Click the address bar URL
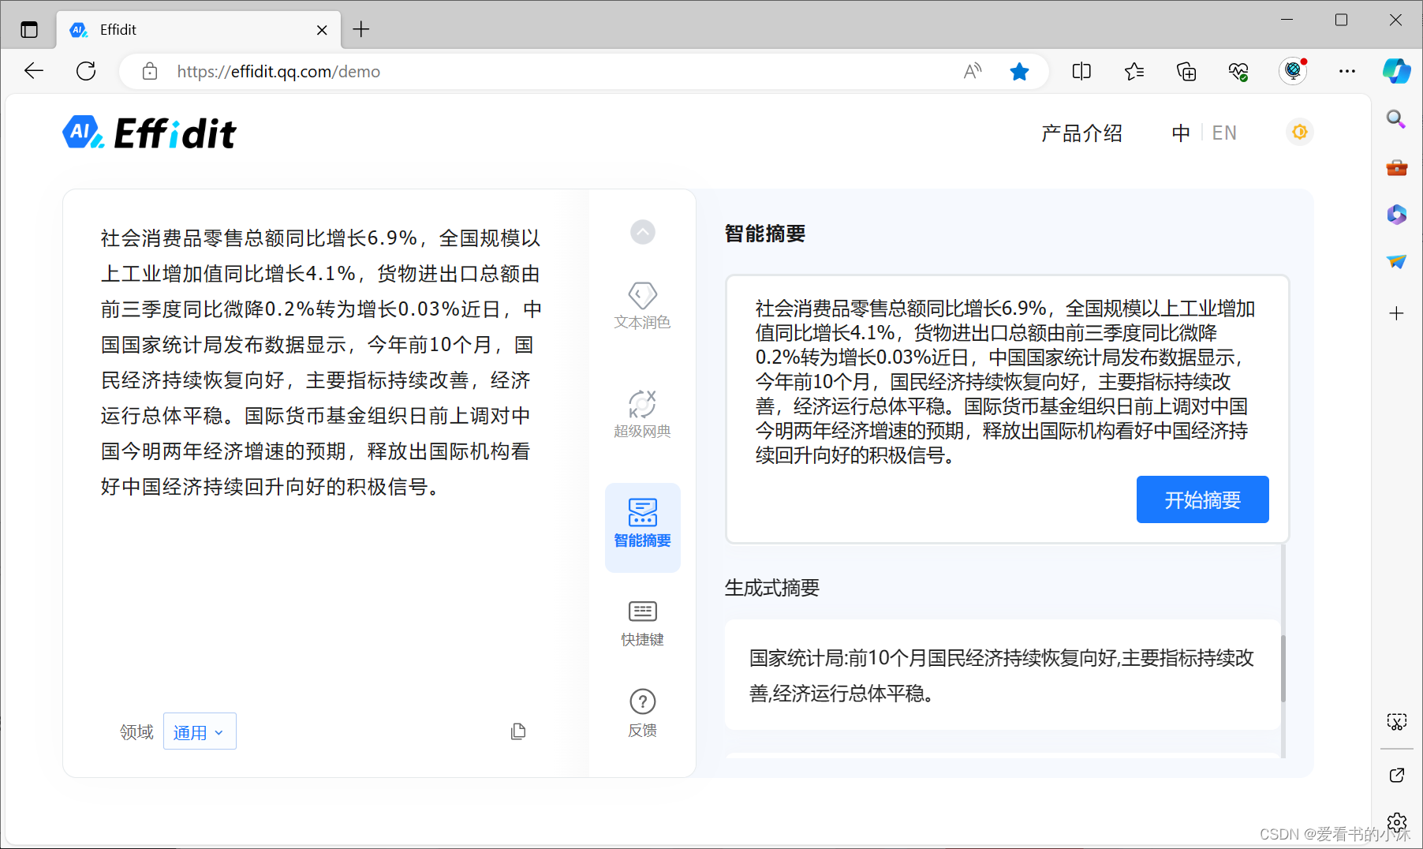The height and width of the screenshot is (849, 1423). [278, 71]
